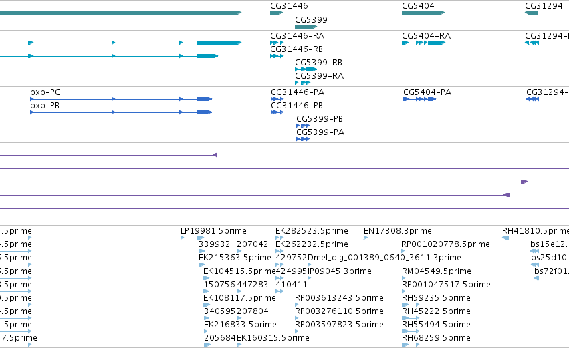This screenshot has height=348, width=569.
Task: Select EST LP19981.5prime
Action: [x=213, y=231]
